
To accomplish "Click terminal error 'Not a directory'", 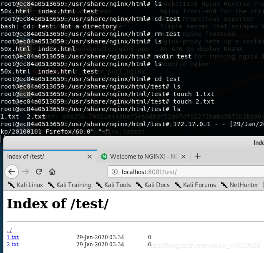I will click(x=88, y=26).
